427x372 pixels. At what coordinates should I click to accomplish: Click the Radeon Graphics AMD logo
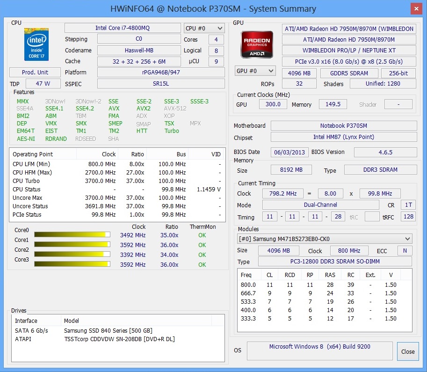256,44
